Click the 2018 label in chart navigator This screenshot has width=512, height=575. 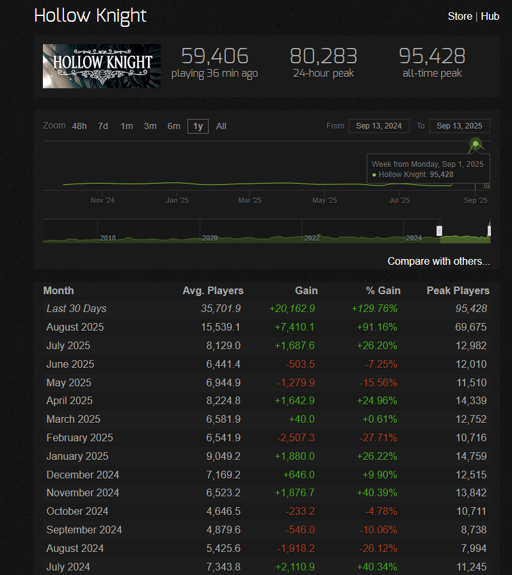(x=108, y=238)
